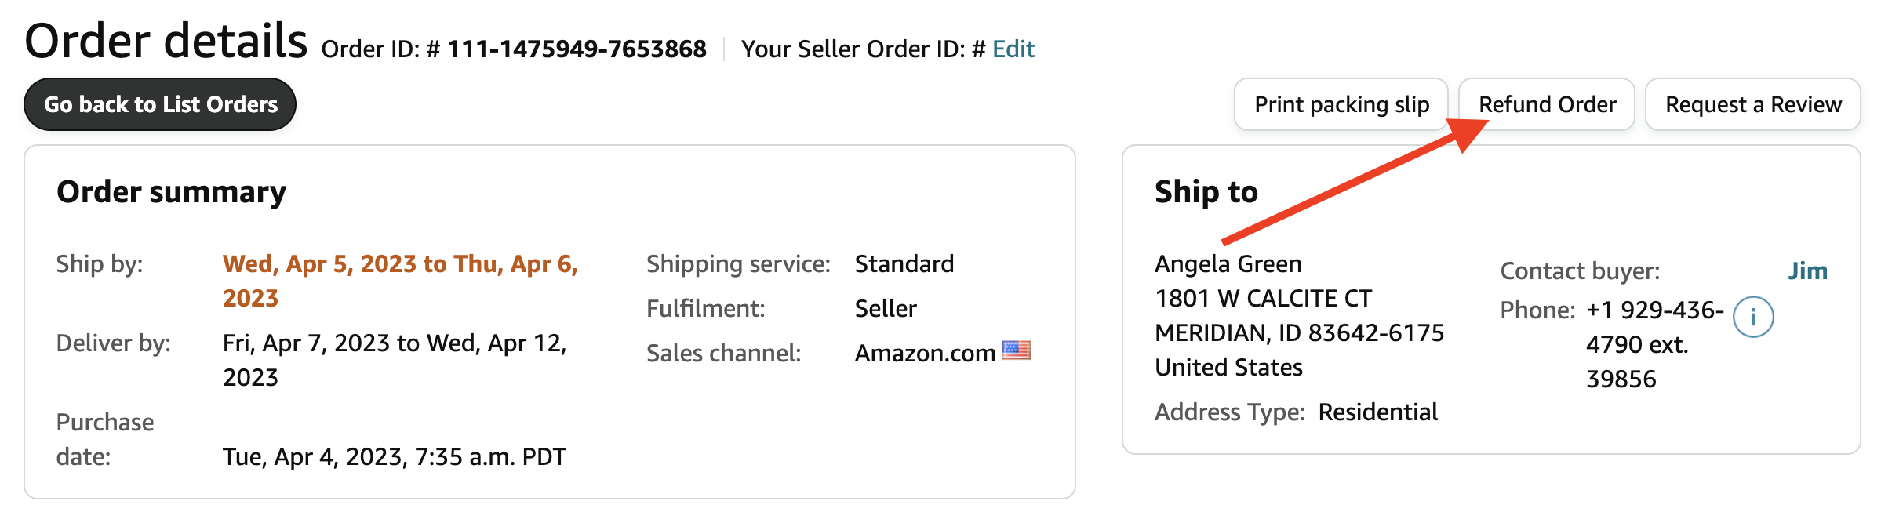
Task: Click the order ID number 111-1475949-7653868
Action: (x=577, y=49)
